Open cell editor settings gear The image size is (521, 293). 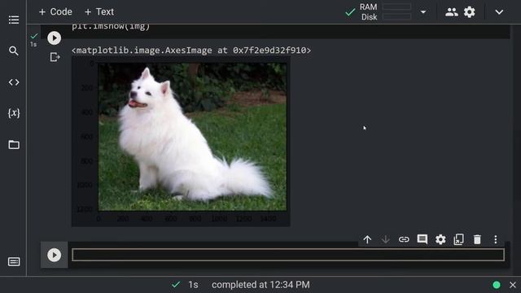pos(440,239)
